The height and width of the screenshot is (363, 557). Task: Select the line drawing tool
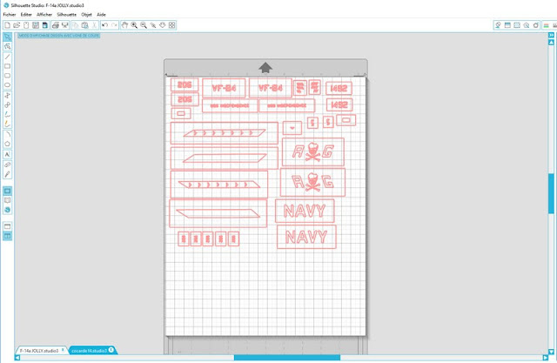(8, 57)
